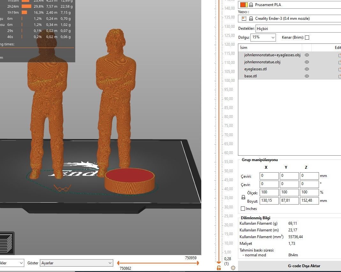Click the right handle of the horizontal move slider
Screen dimensions: 341x272
pos(198,263)
